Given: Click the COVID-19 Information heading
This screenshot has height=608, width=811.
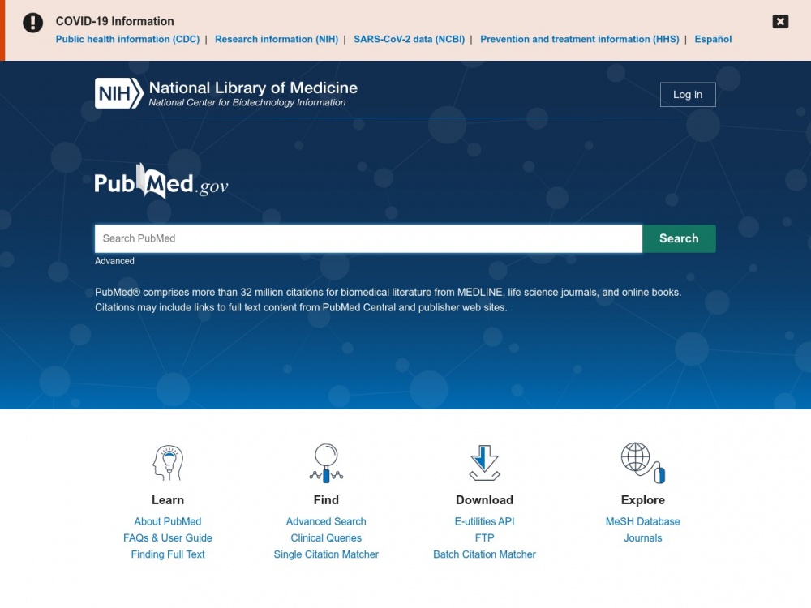Looking at the screenshot, I should coord(115,21).
